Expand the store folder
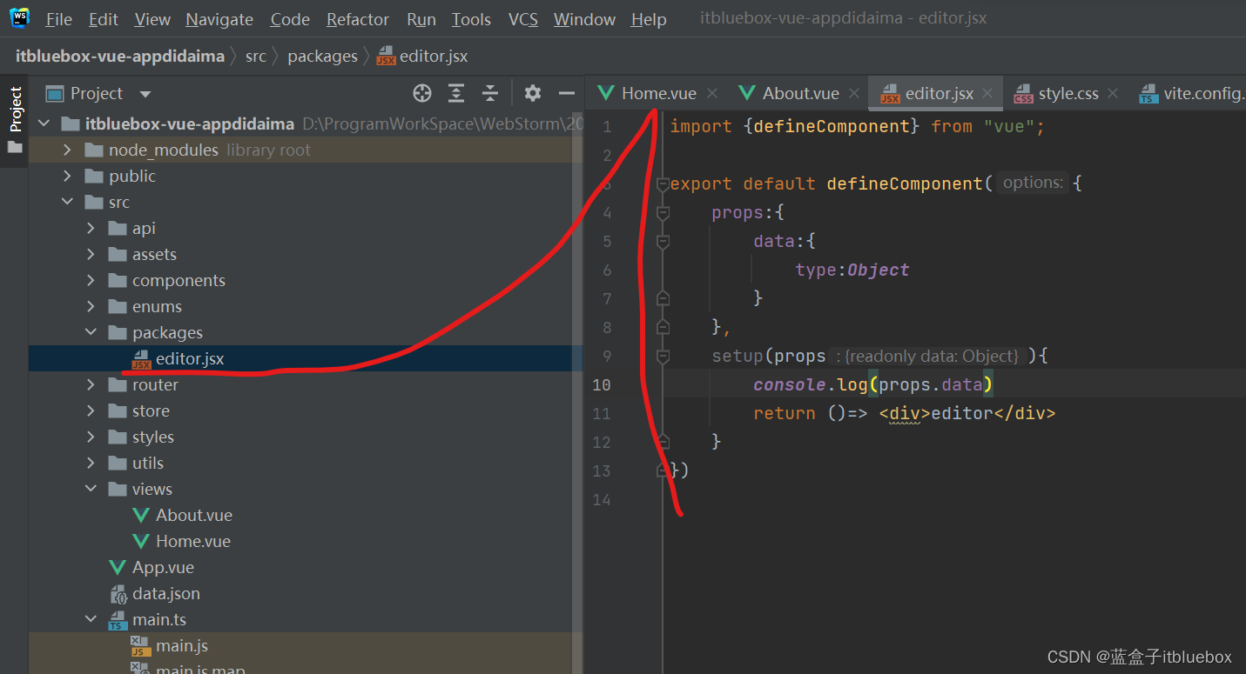This screenshot has height=674, width=1246. [91, 410]
